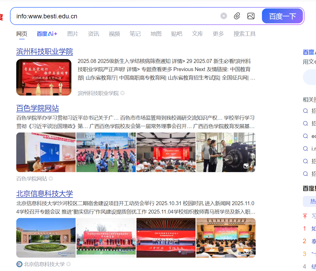Click the paperclip file upload icon
The width and height of the screenshot is (316, 271).
(237, 16)
